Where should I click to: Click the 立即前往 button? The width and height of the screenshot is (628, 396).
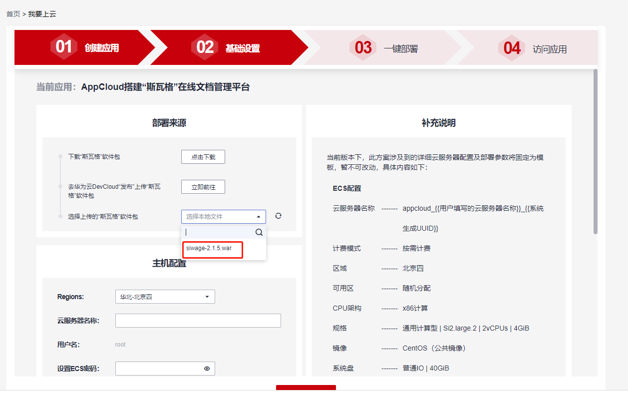pyautogui.click(x=203, y=187)
